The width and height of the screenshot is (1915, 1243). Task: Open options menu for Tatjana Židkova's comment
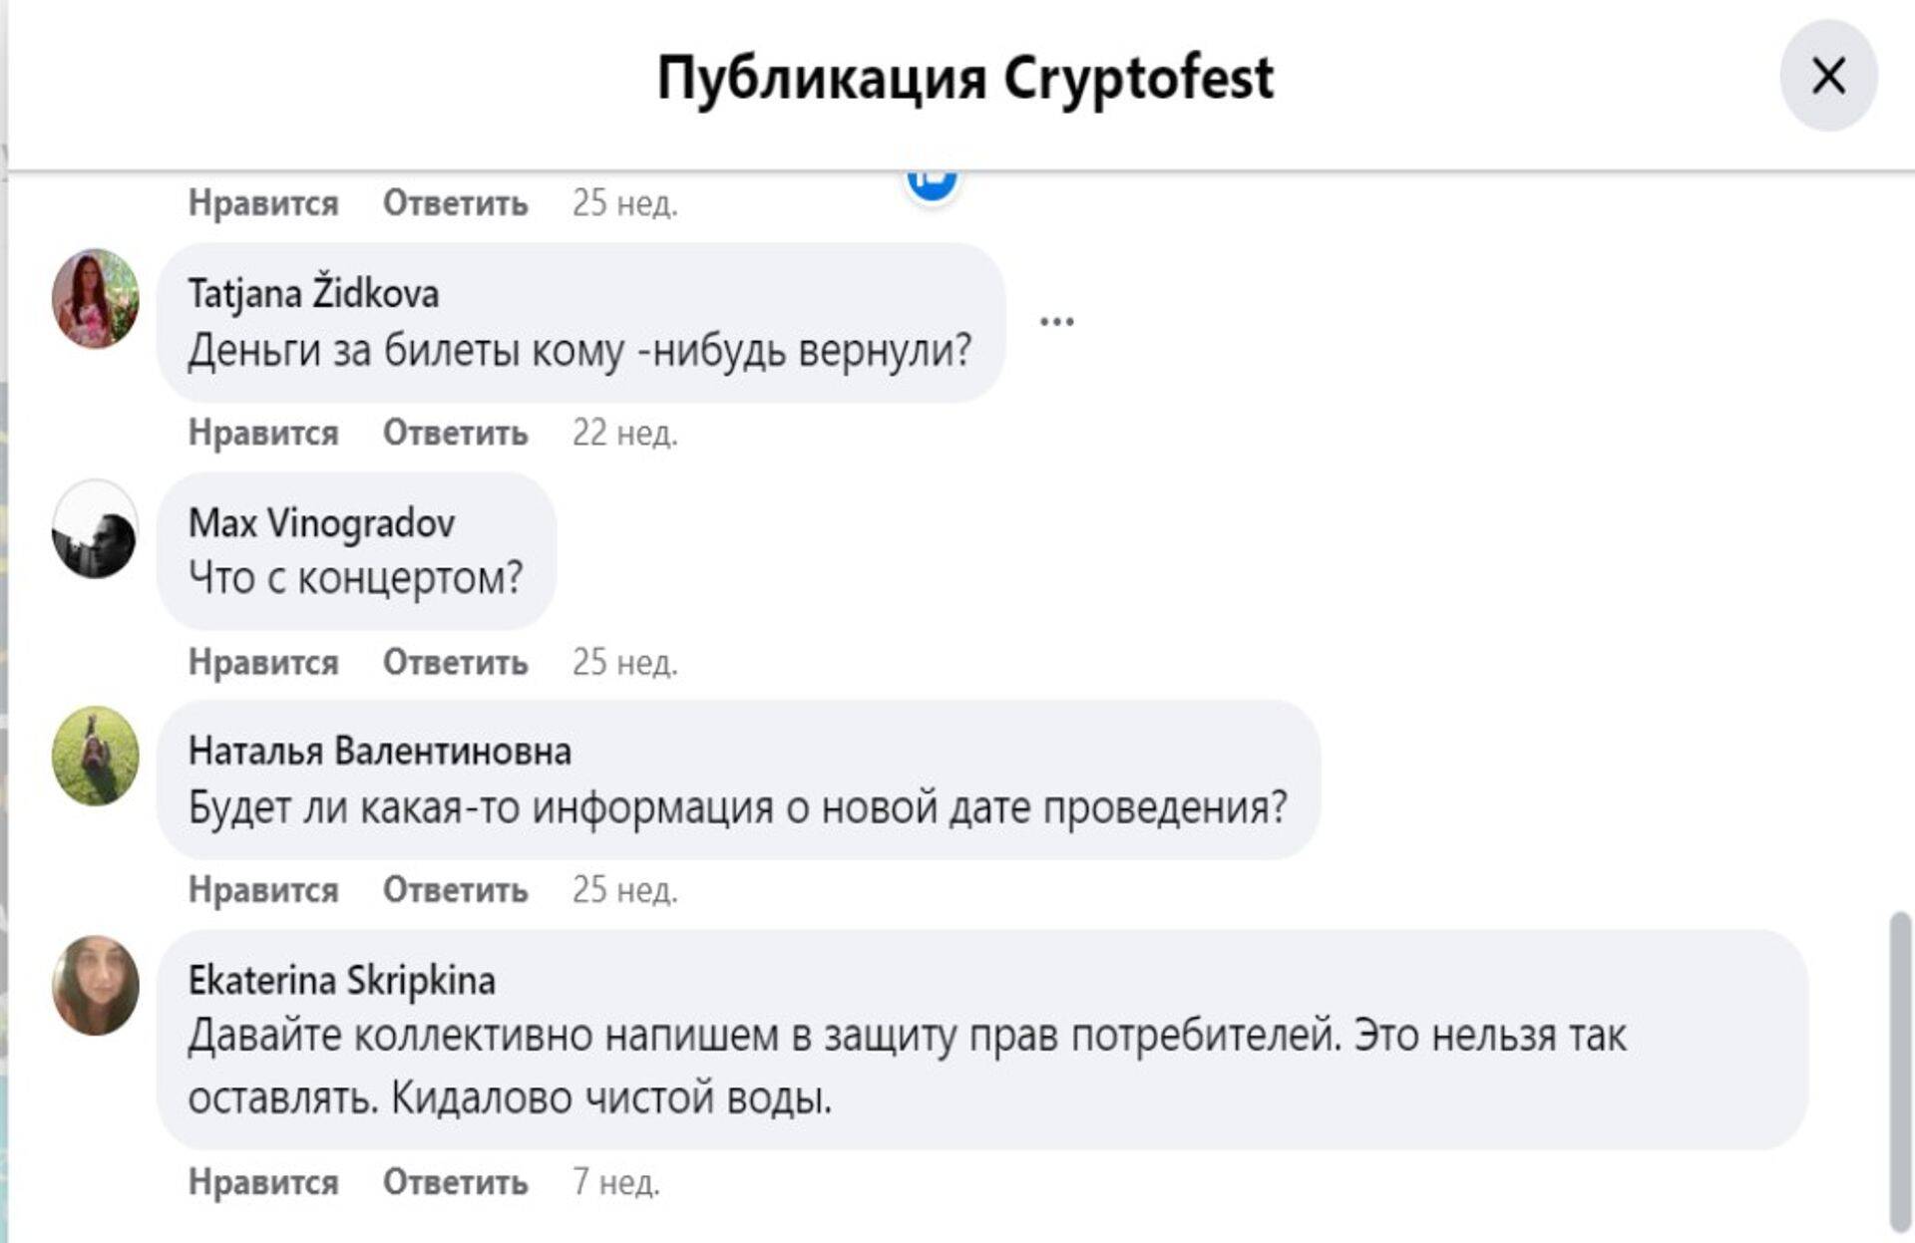click(x=1056, y=321)
